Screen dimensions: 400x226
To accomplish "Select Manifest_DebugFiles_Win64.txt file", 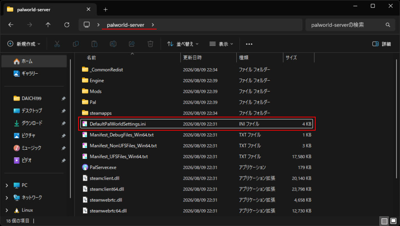I will tap(197, 135).
